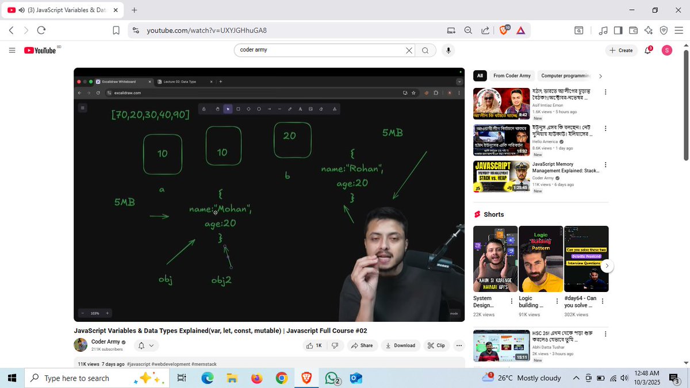This screenshot has width=690, height=388.
Task: Open the zoom-out magnifier in address bar
Action: [x=468, y=30]
